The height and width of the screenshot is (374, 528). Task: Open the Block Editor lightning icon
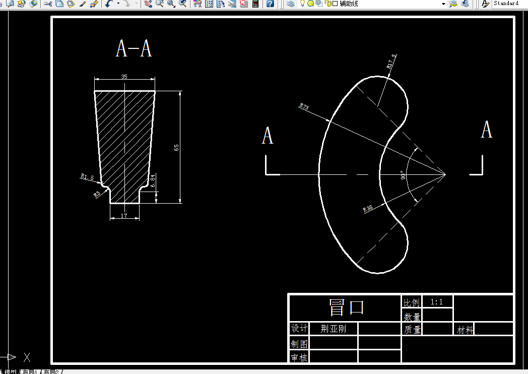pyautogui.click(x=94, y=4)
